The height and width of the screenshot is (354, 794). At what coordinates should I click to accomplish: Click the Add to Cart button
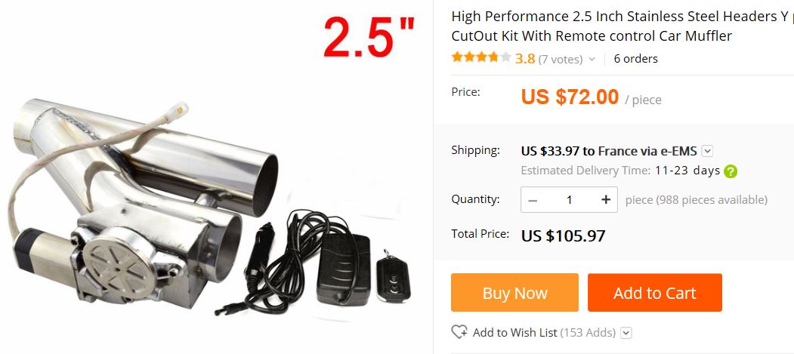click(x=655, y=293)
